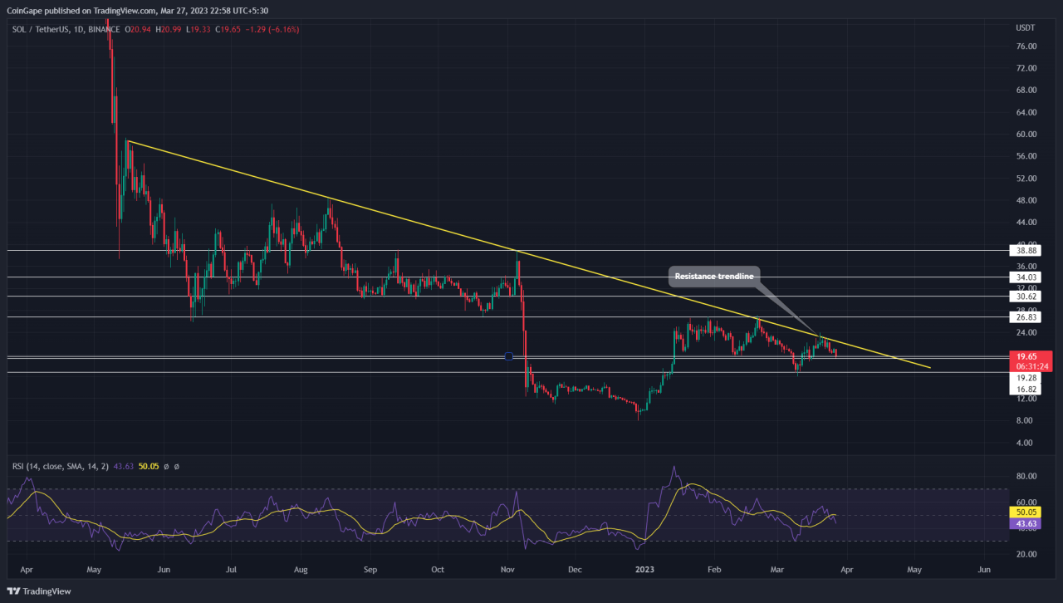The height and width of the screenshot is (603, 1063).
Task: Click the close value C19.65 in legend
Action: pyautogui.click(x=228, y=29)
